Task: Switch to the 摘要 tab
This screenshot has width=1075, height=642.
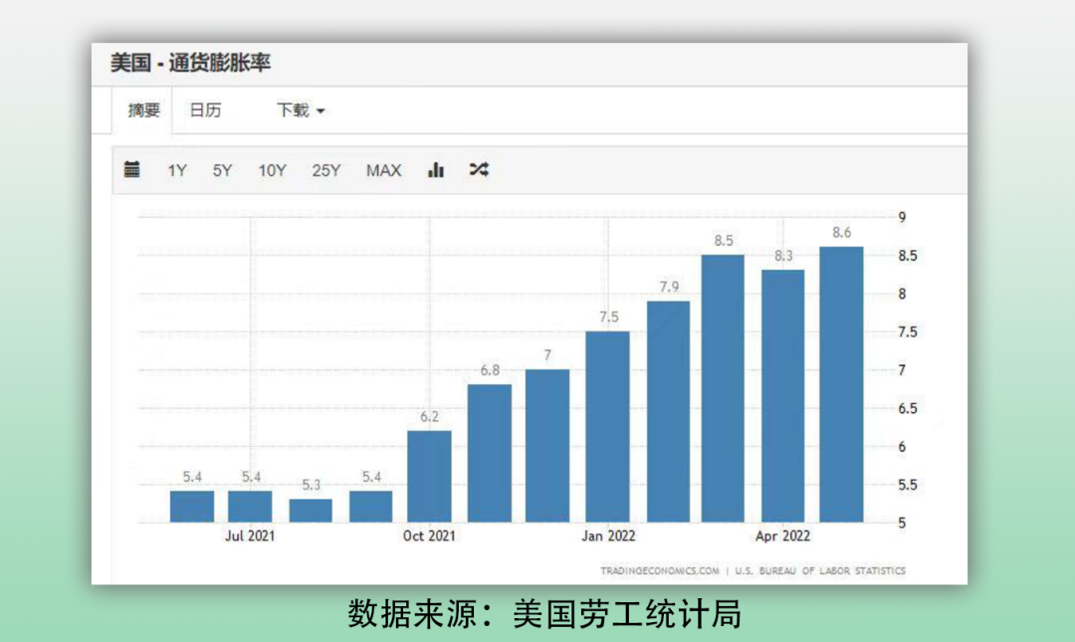Action: (x=144, y=109)
